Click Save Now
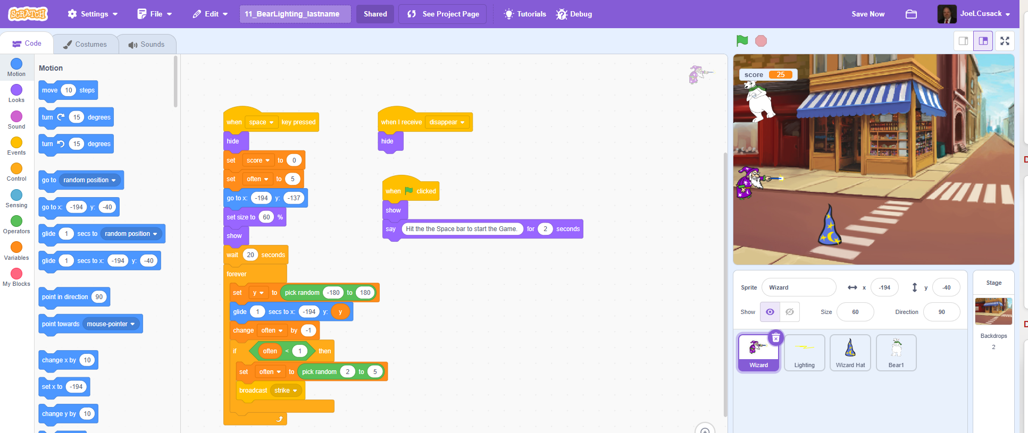This screenshot has width=1028, height=433. [868, 14]
